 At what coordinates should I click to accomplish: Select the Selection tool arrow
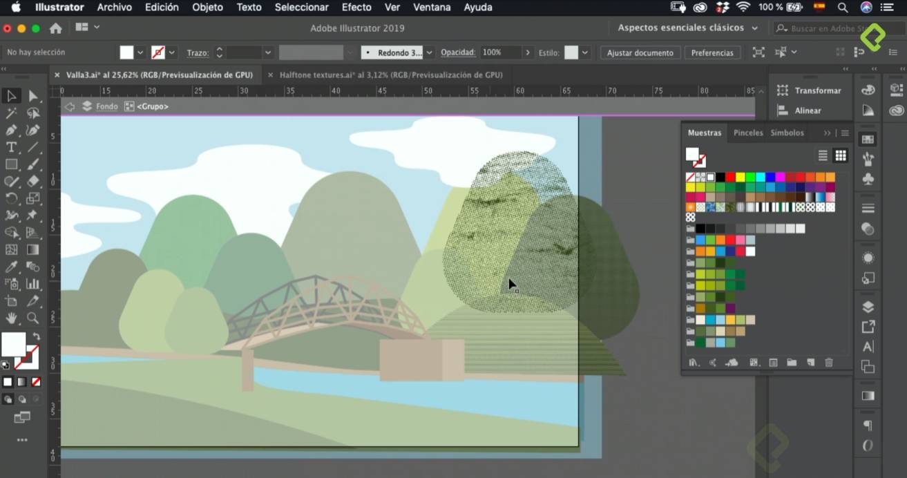pos(11,96)
